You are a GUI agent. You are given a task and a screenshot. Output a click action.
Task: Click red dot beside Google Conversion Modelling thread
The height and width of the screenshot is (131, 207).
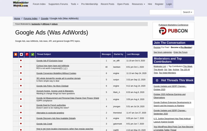coord(21,73)
